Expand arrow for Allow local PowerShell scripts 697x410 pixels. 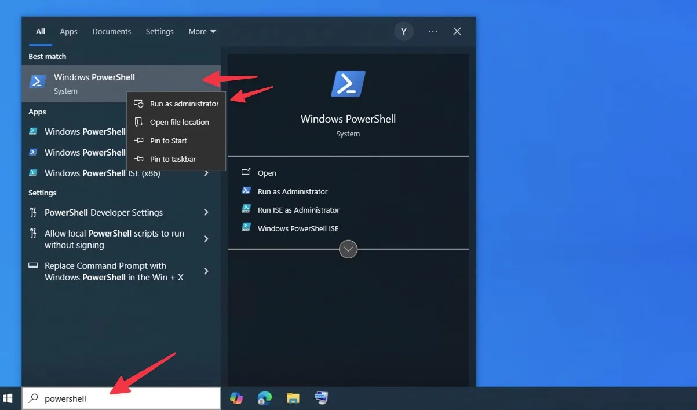(206, 239)
